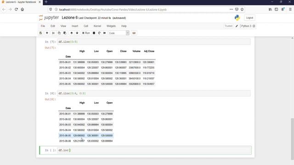The height and width of the screenshot is (165, 294).
Task: Go to browser home page
Action: pyautogui.click(x=23, y=9)
